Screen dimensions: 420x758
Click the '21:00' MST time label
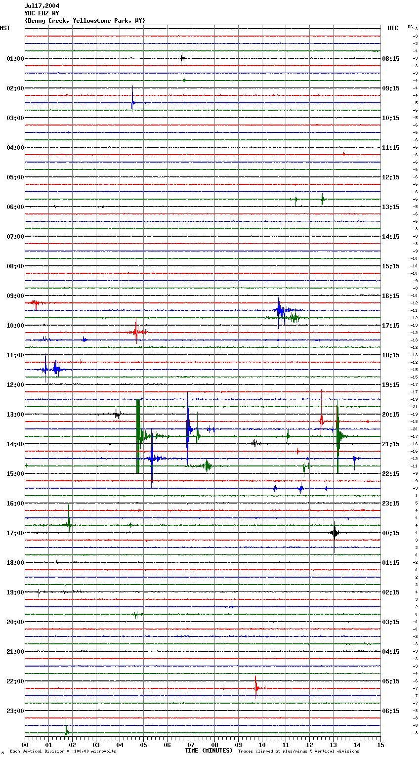(15, 652)
